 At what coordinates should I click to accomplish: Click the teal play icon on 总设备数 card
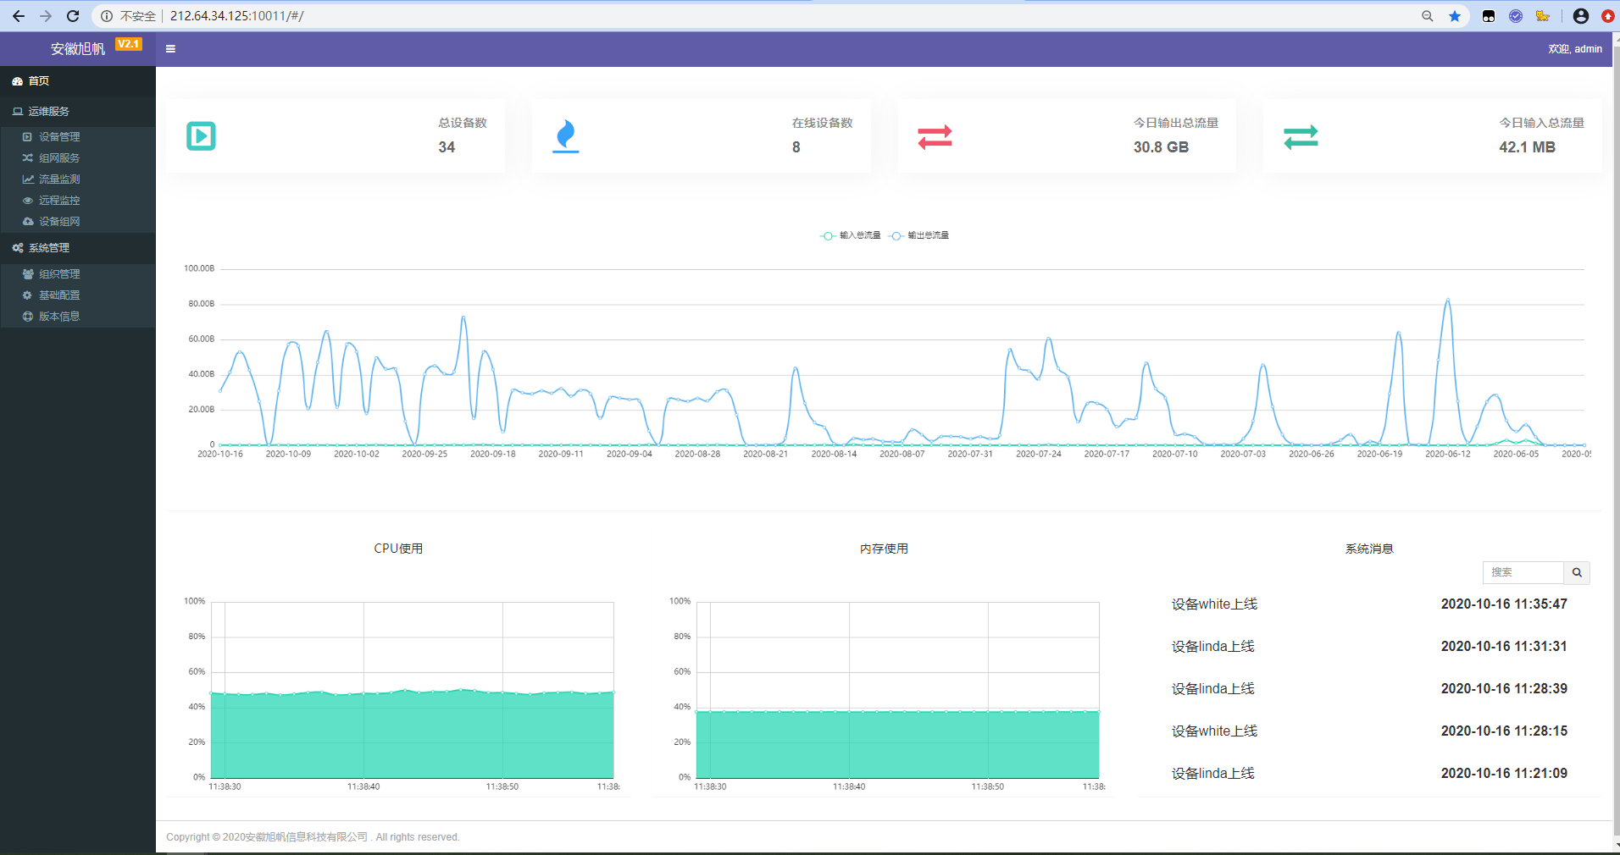[201, 136]
